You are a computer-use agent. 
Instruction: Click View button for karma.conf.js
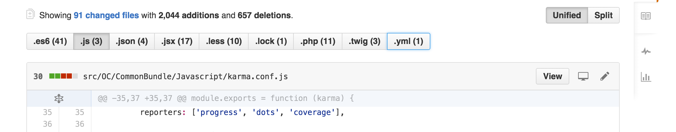[x=552, y=76]
